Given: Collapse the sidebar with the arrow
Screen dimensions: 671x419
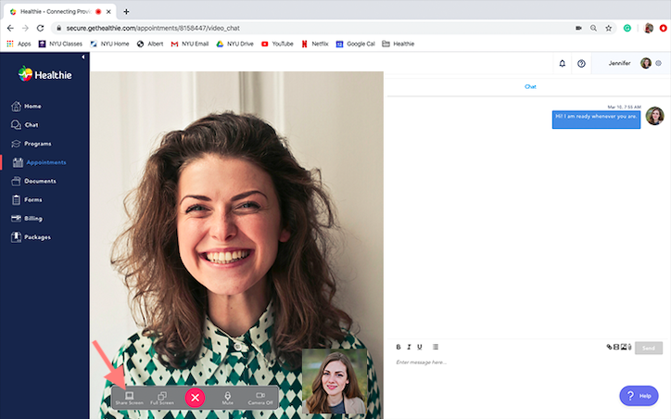Looking at the screenshot, I should click(x=83, y=57).
